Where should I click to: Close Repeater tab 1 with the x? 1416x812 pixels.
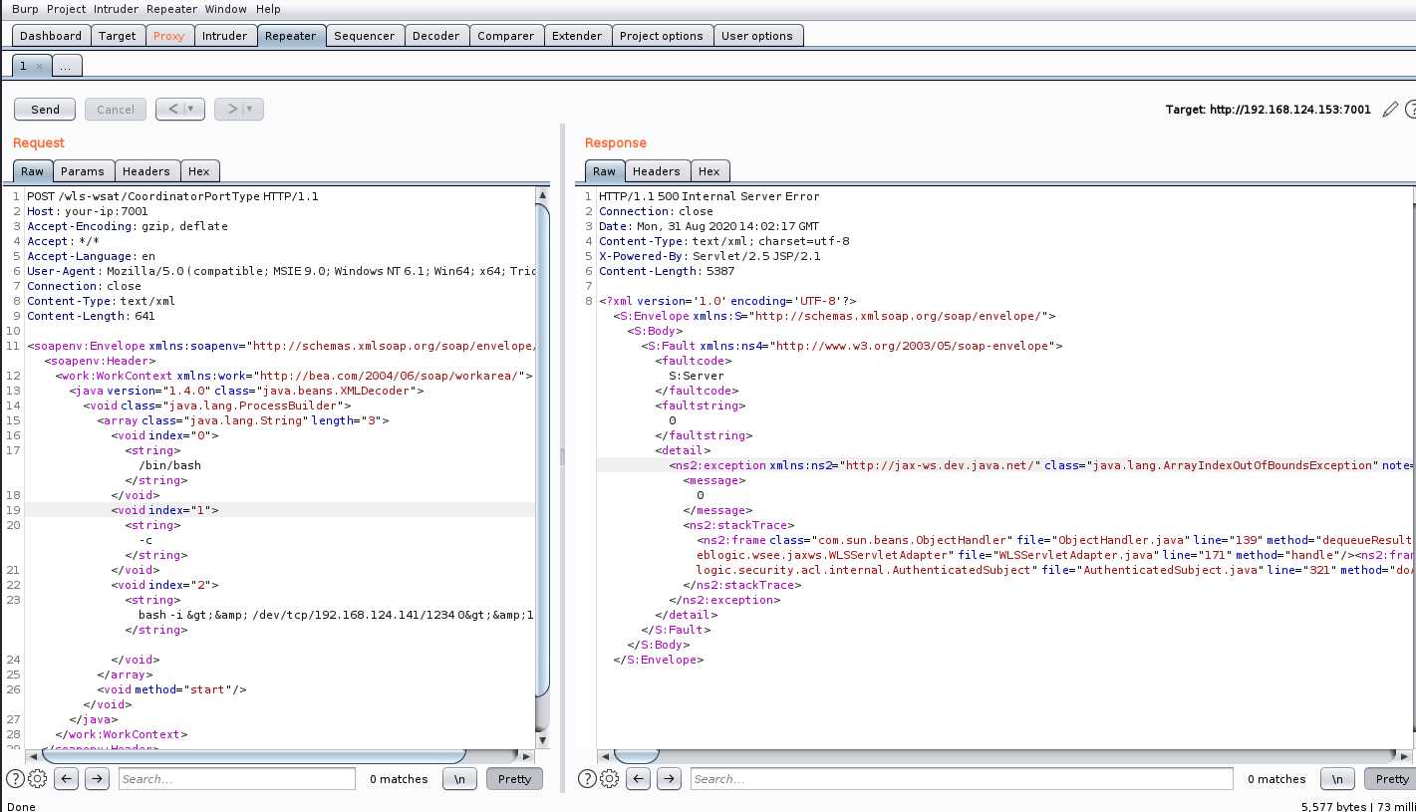pos(39,66)
